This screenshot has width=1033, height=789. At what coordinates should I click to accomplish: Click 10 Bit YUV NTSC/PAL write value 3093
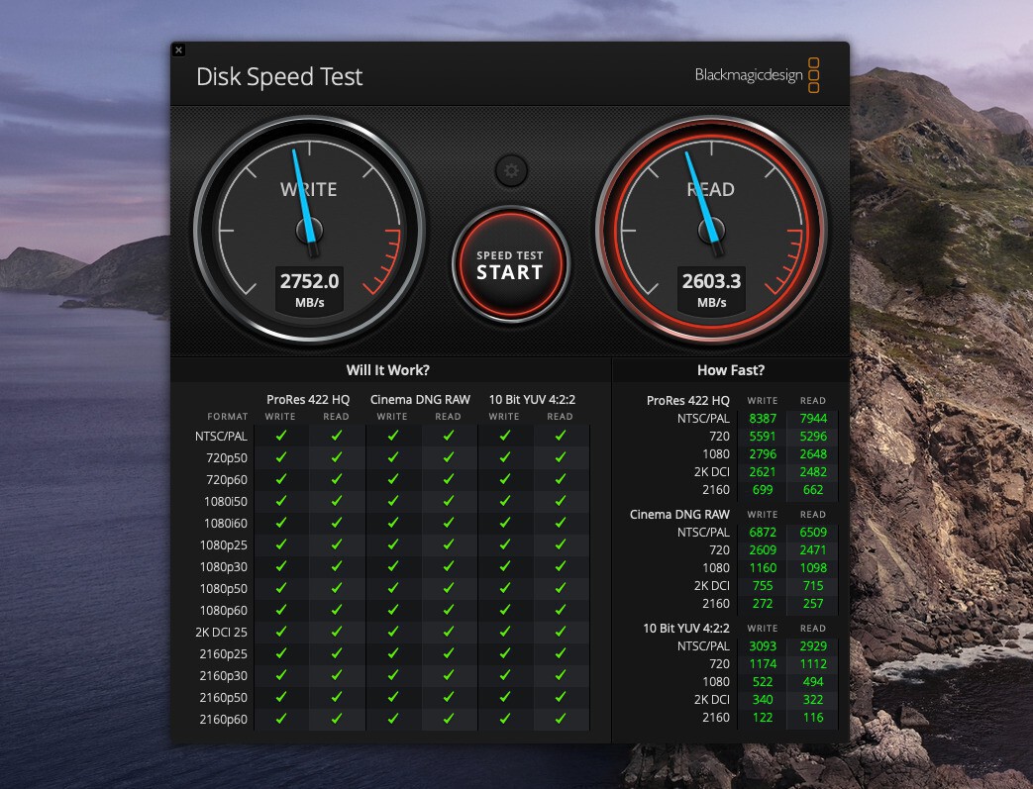(x=763, y=646)
